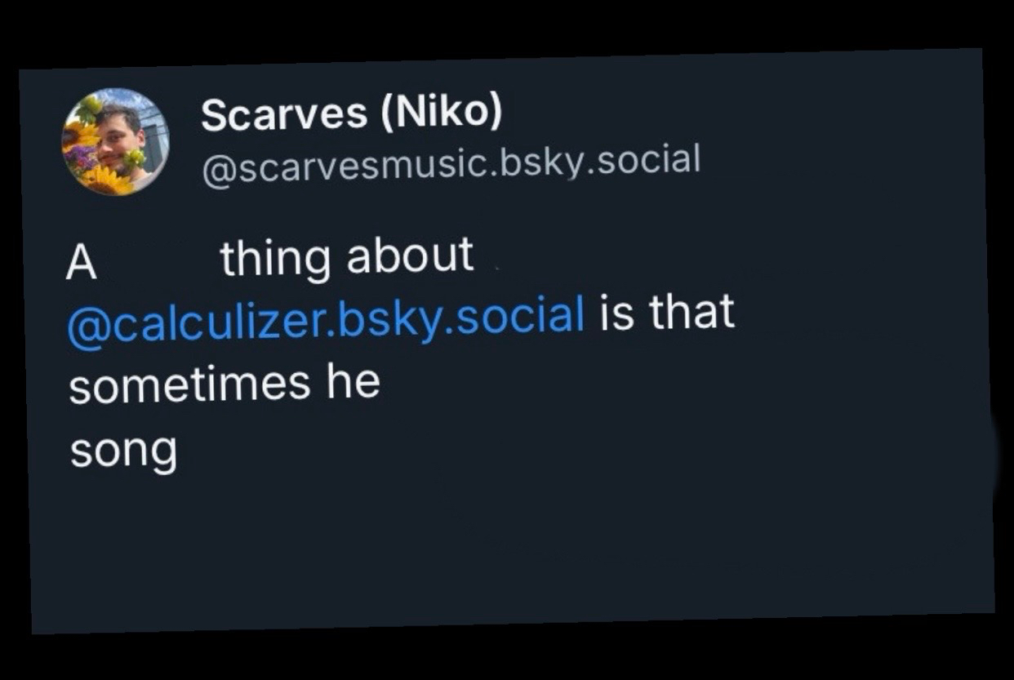1014x680 pixels.
Task: Click the word "Scarves" in the author name
Action: [284, 115]
